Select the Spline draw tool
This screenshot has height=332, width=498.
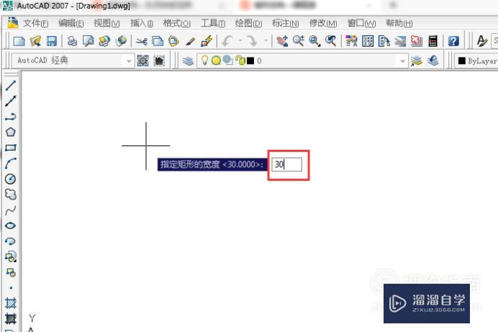tap(11, 210)
